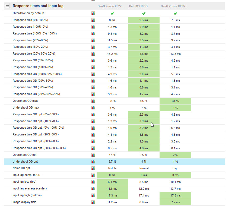Open chart icon for Response time (80%-20%)
This screenshot has height=206, width=232.
tap(93, 47)
